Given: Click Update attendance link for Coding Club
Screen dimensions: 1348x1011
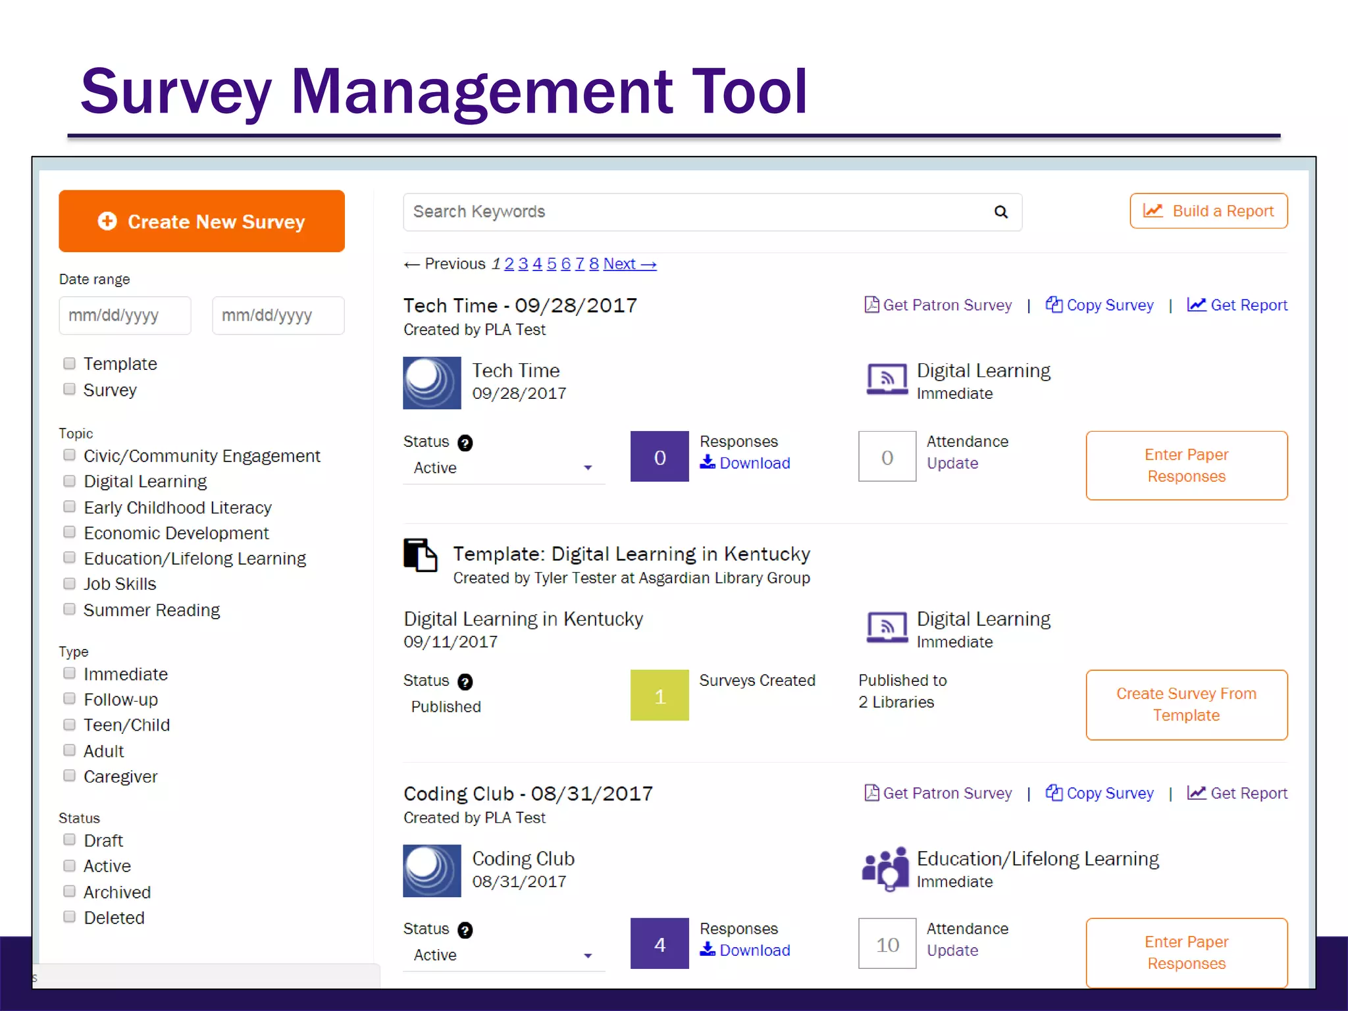Looking at the screenshot, I should pyautogui.click(x=952, y=950).
